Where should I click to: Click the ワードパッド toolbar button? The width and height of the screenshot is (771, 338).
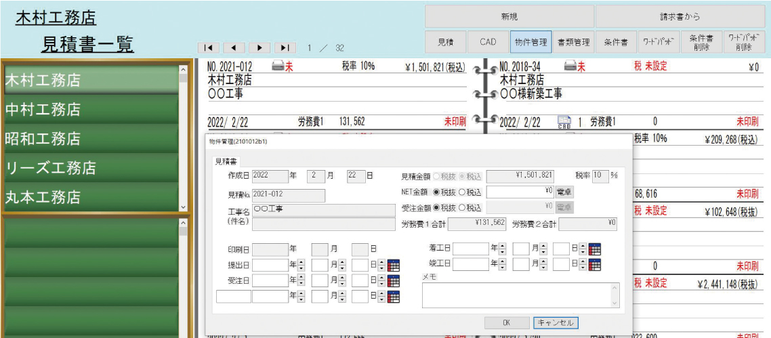click(659, 42)
